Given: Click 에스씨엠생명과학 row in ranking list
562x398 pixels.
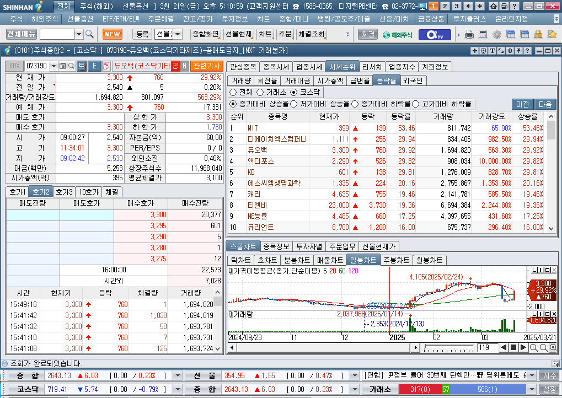Looking at the screenshot, I should click(386, 183).
